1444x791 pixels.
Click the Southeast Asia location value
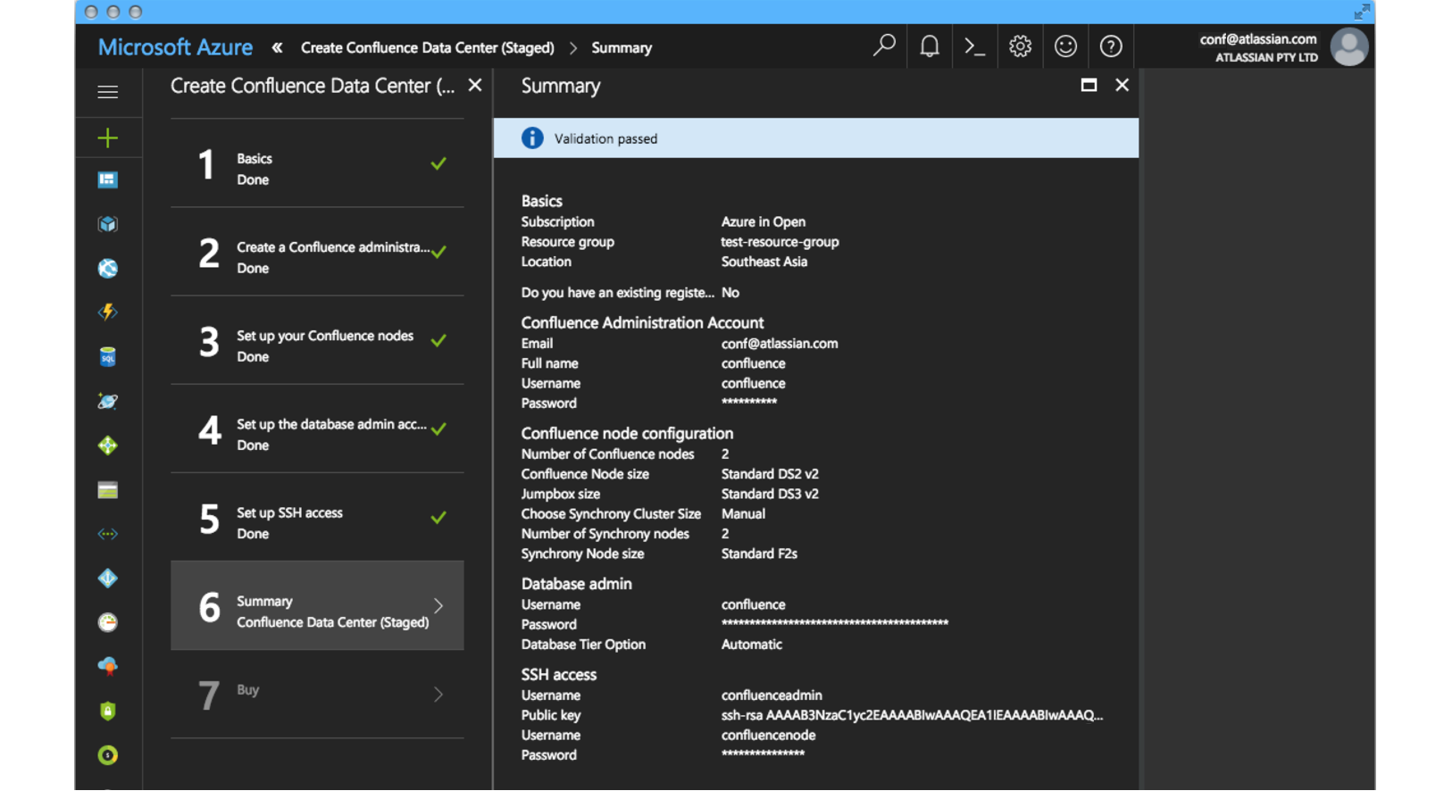(764, 262)
